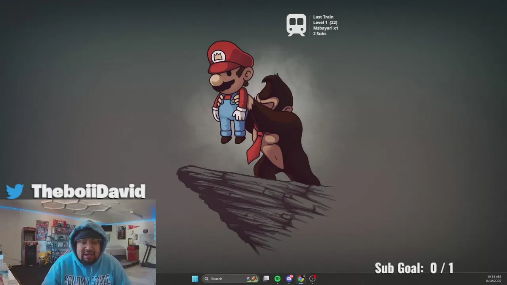Open Discord from the taskbar
507x285 pixels.
pyautogui.click(x=289, y=279)
